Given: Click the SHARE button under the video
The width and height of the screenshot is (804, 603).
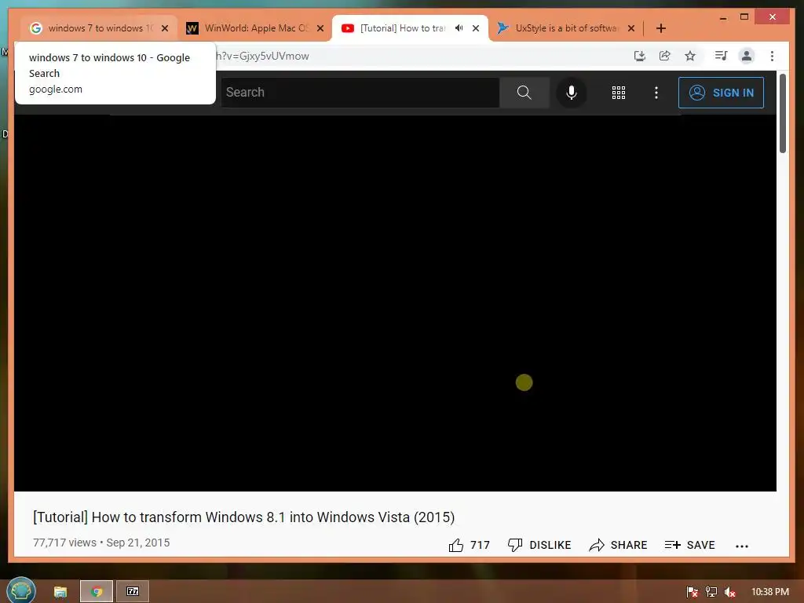Looking at the screenshot, I should click(618, 545).
